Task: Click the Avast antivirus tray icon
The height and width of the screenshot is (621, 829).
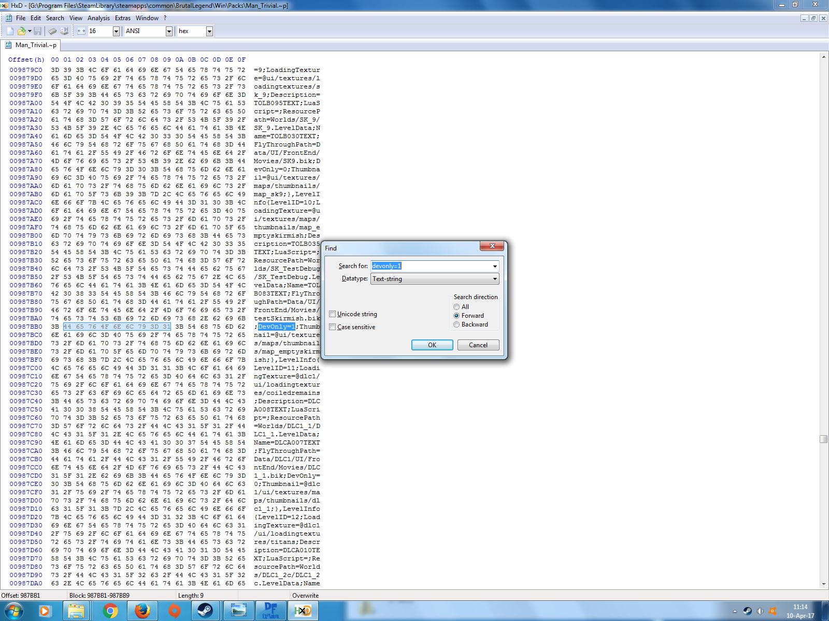Action: pos(773,611)
